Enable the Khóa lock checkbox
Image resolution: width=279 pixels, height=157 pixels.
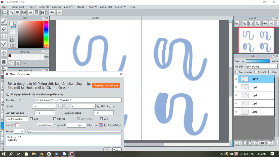pyautogui.click(x=270, y=72)
